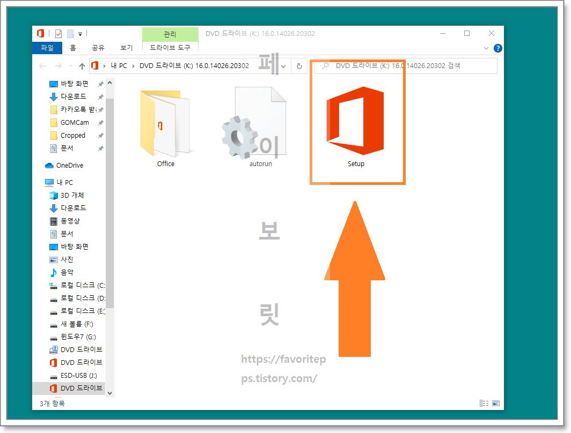Select 윈도우7 (G:) drive
The width and height of the screenshot is (571, 433).
click(x=78, y=337)
